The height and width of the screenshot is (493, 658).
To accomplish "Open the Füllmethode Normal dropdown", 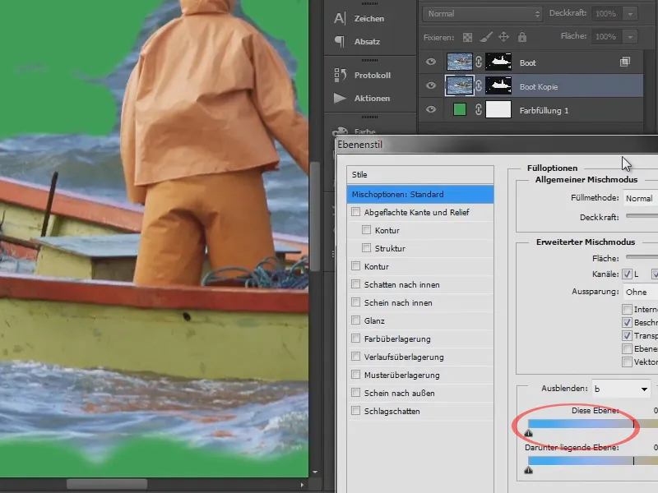I will click(x=641, y=198).
